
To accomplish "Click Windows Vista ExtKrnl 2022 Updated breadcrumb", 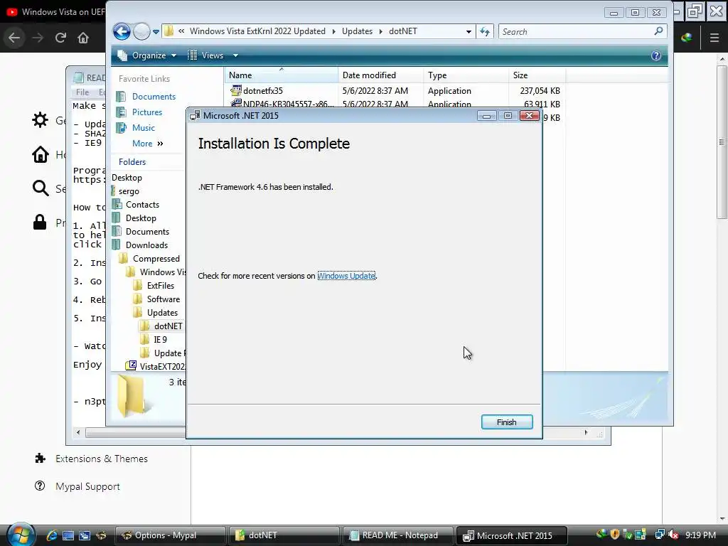I will tap(257, 31).
